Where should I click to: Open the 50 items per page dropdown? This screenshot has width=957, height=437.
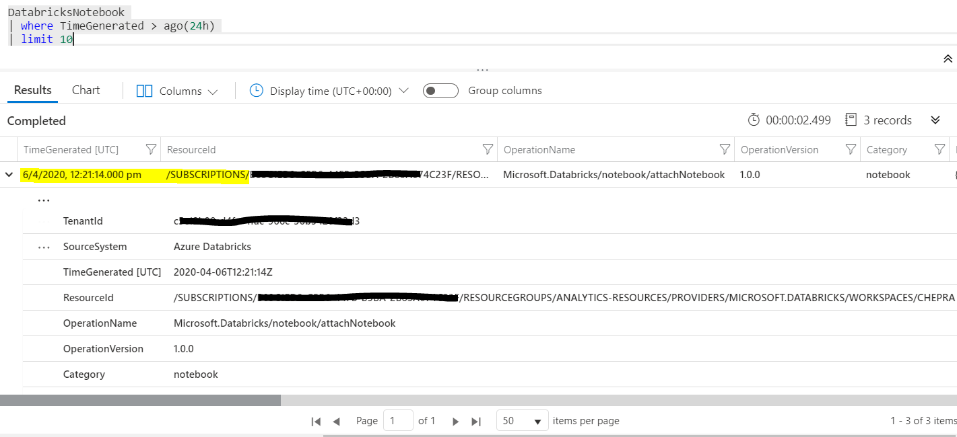coord(522,421)
